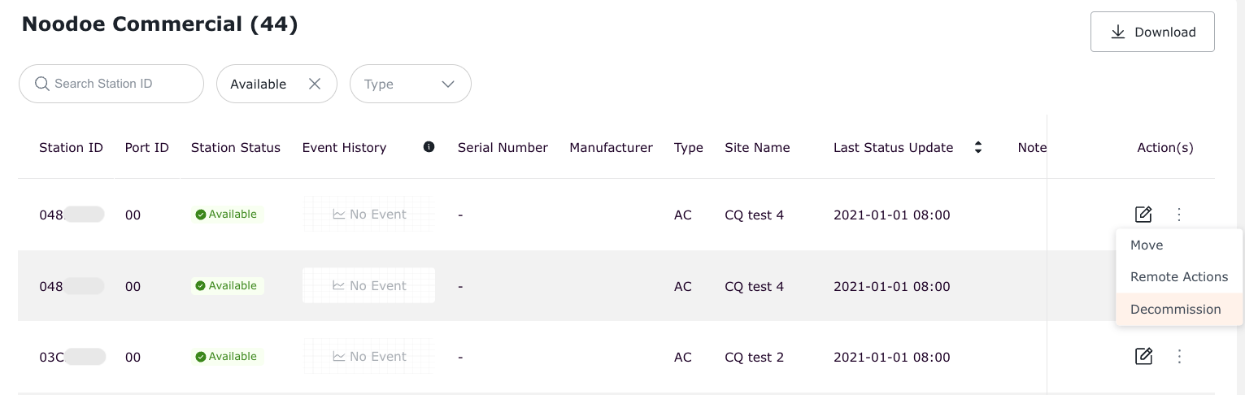Click No Event chart in second row

click(369, 285)
